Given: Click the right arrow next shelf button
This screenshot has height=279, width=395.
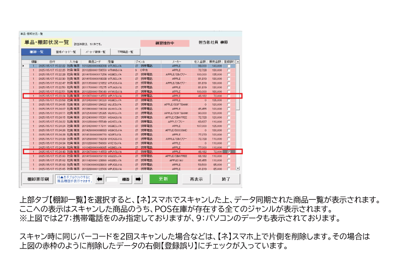Looking at the screenshot, I should pyautogui.click(x=138, y=179).
